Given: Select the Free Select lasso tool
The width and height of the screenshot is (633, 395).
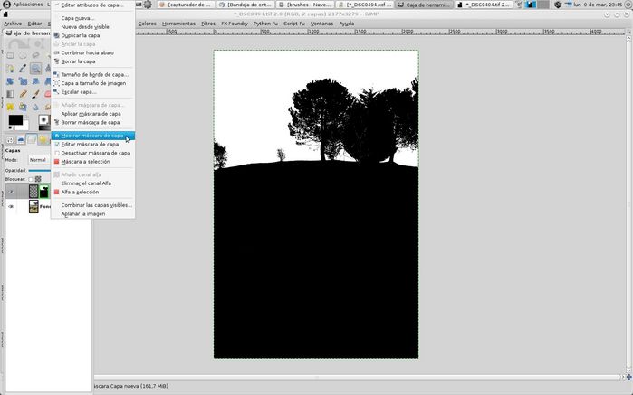Looking at the screenshot, I should click(35, 56).
